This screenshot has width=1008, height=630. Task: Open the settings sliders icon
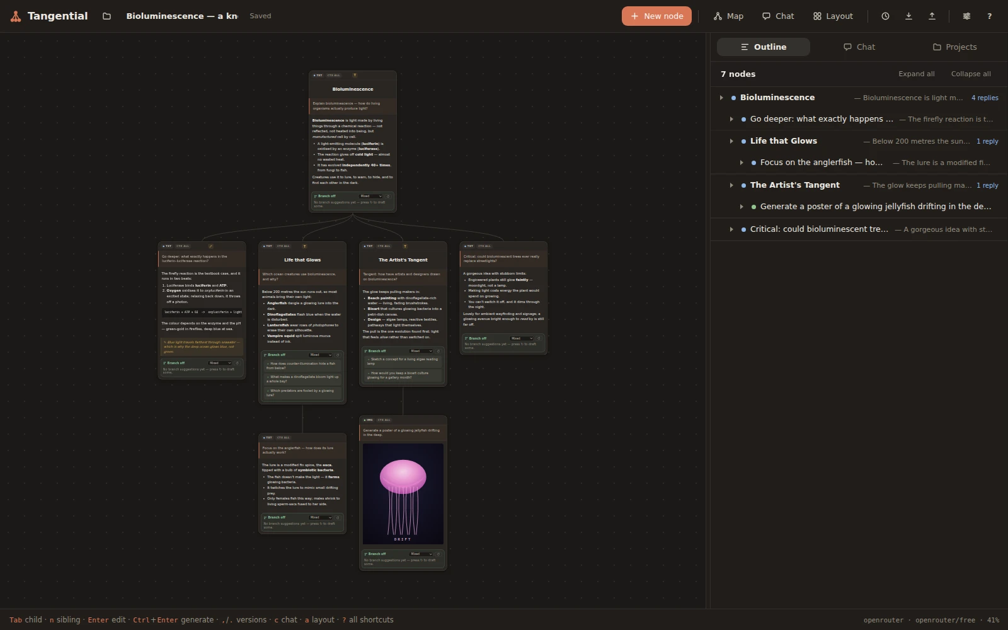(x=966, y=16)
